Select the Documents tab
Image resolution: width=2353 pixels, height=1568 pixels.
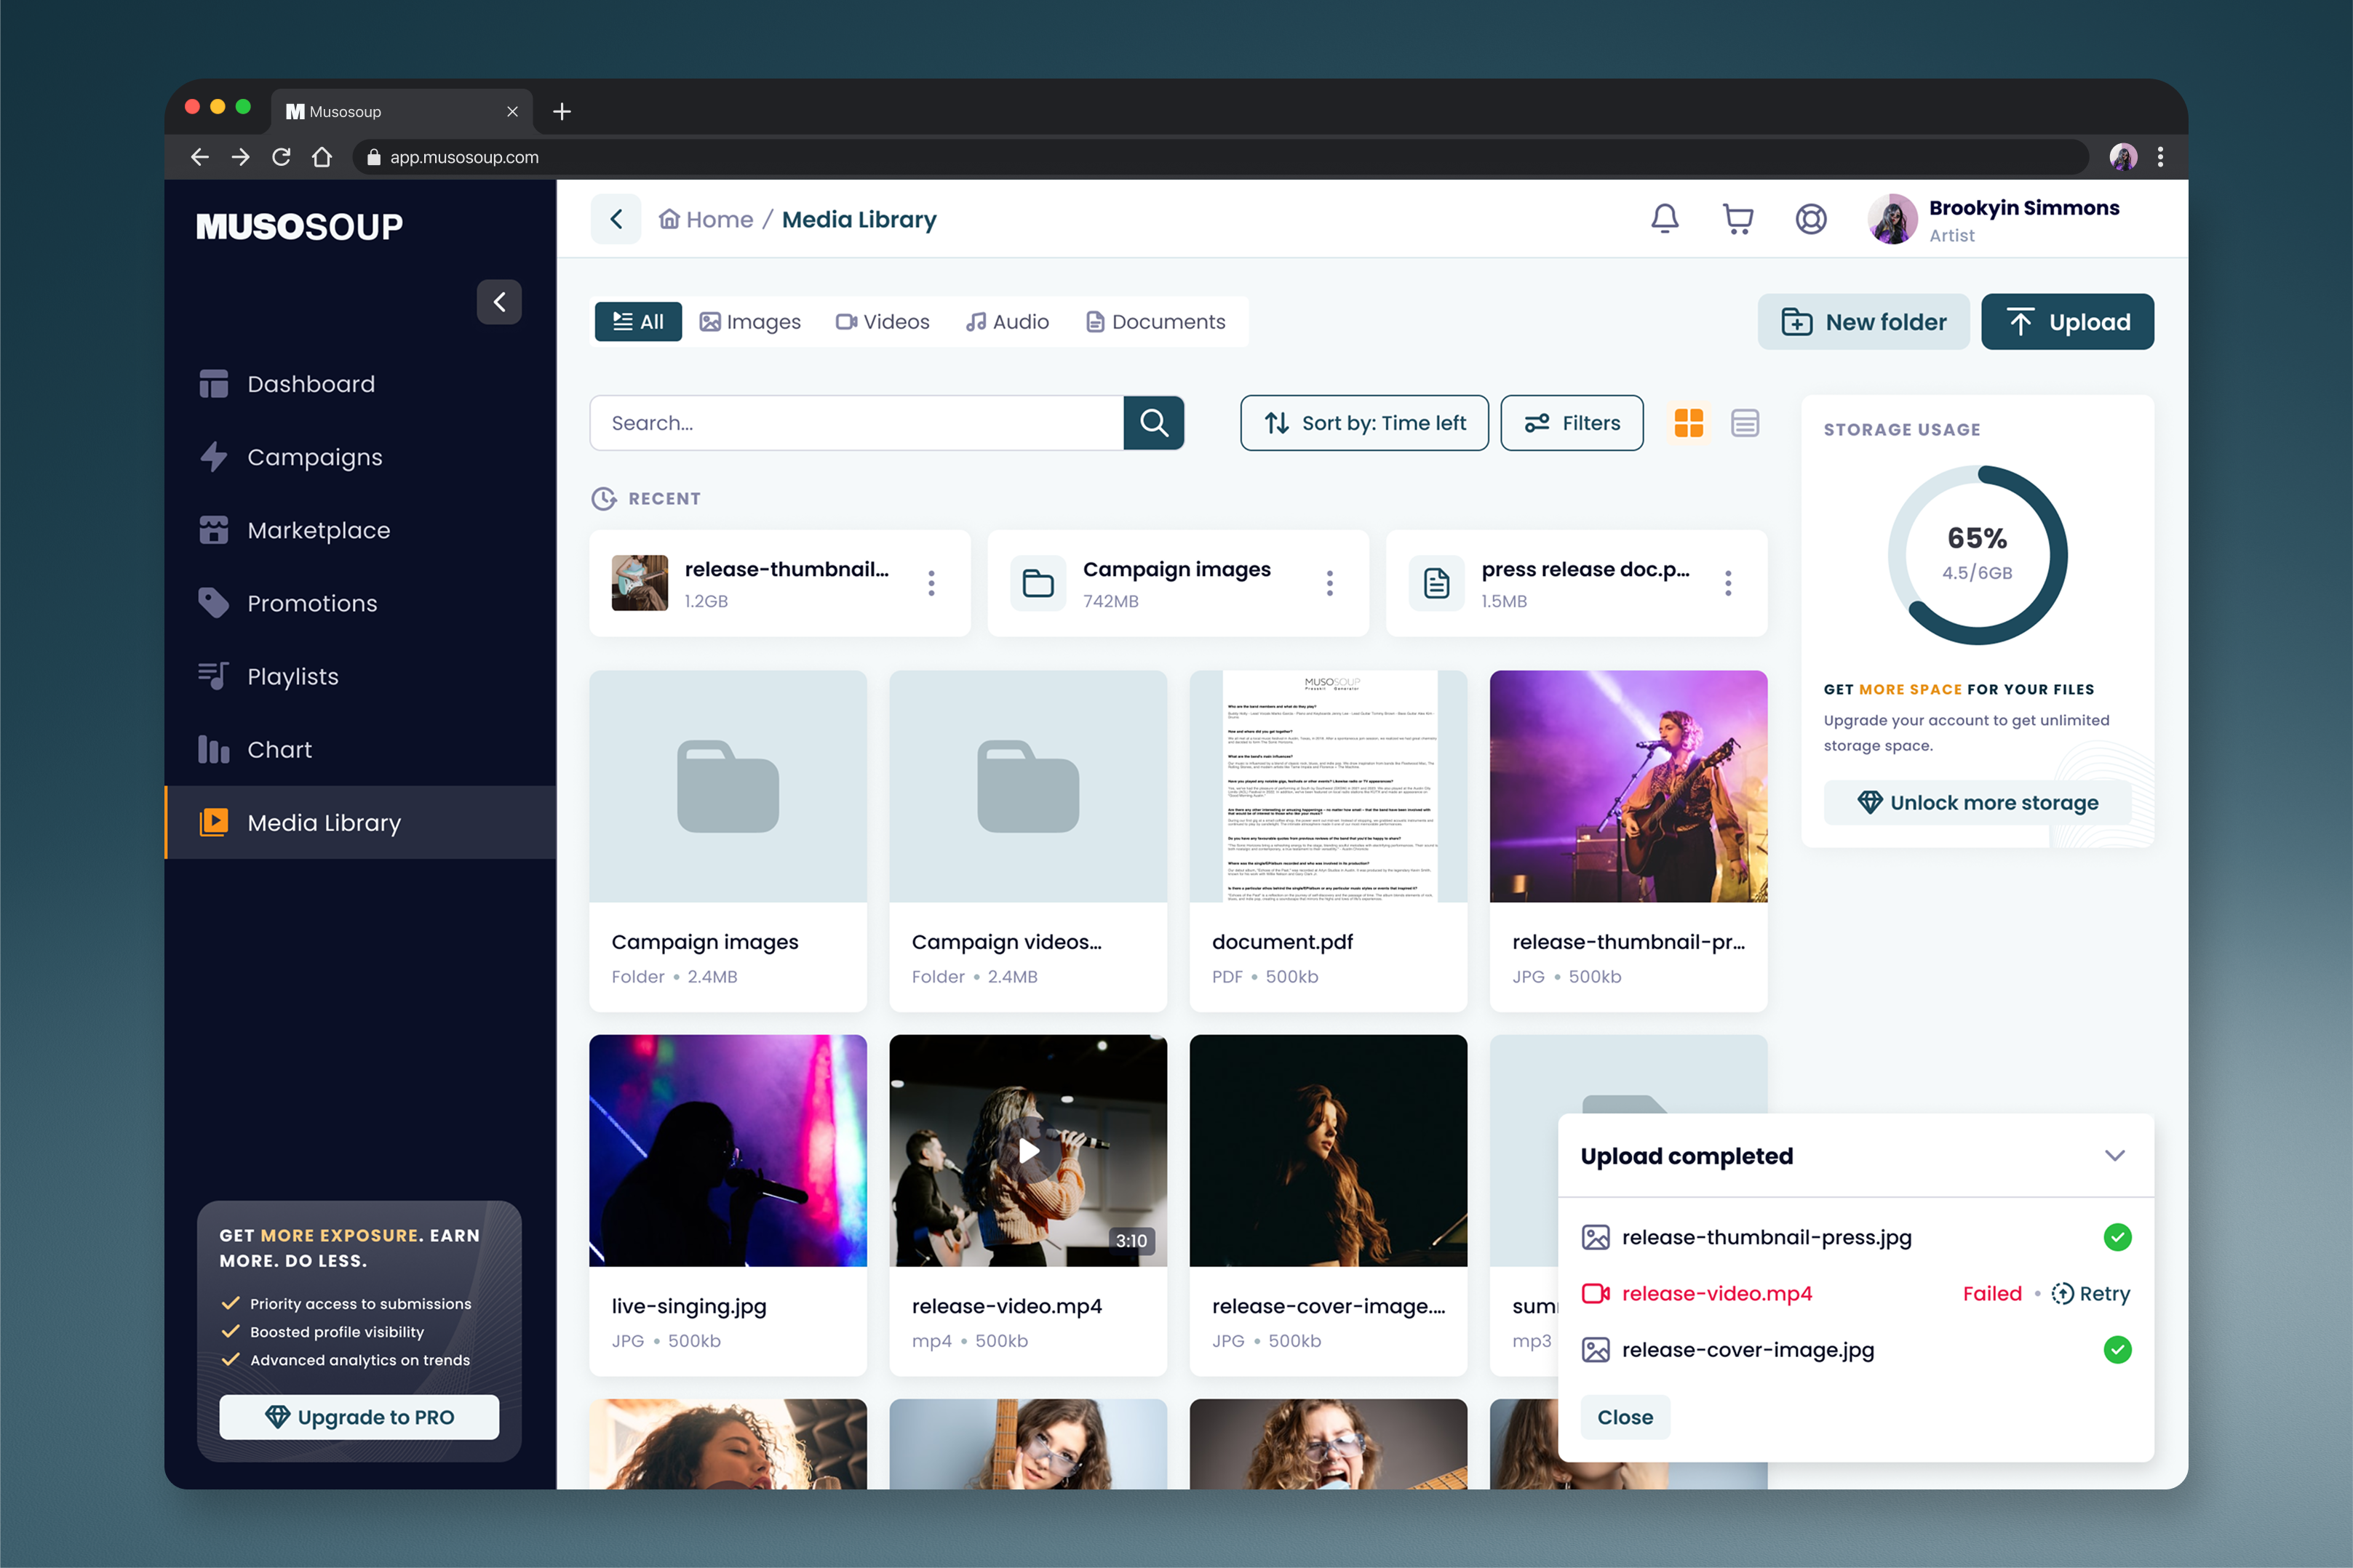click(x=1155, y=322)
